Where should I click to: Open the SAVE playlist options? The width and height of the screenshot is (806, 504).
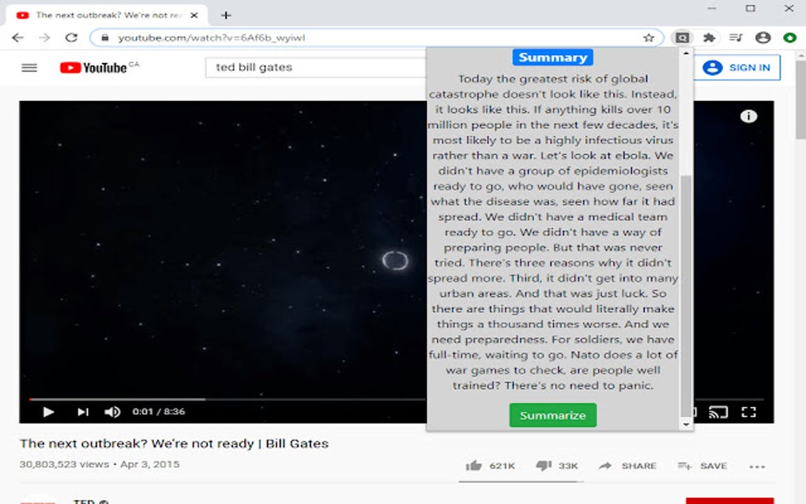[x=702, y=465]
